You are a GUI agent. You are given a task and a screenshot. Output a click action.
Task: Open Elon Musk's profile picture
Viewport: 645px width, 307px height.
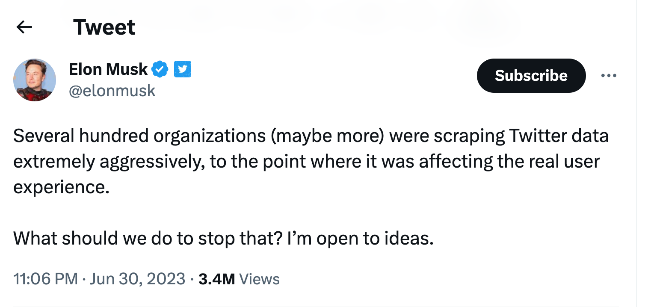pos(35,80)
